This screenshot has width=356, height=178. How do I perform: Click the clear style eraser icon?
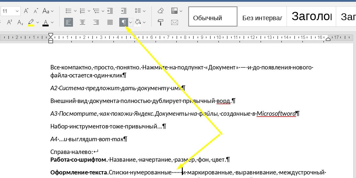tap(160, 11)
